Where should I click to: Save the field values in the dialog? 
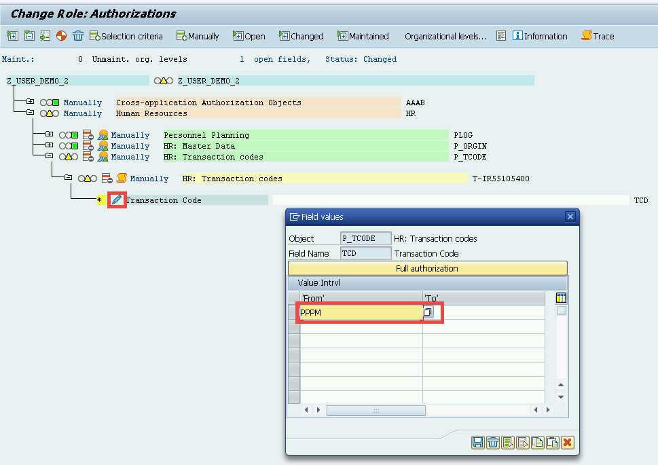477,442
